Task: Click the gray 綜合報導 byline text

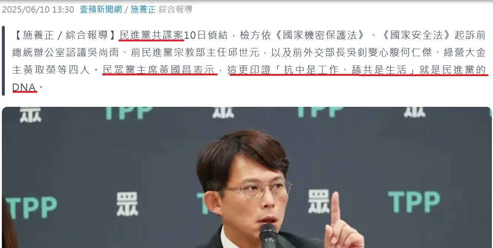Action: click(x=175, y=10)
